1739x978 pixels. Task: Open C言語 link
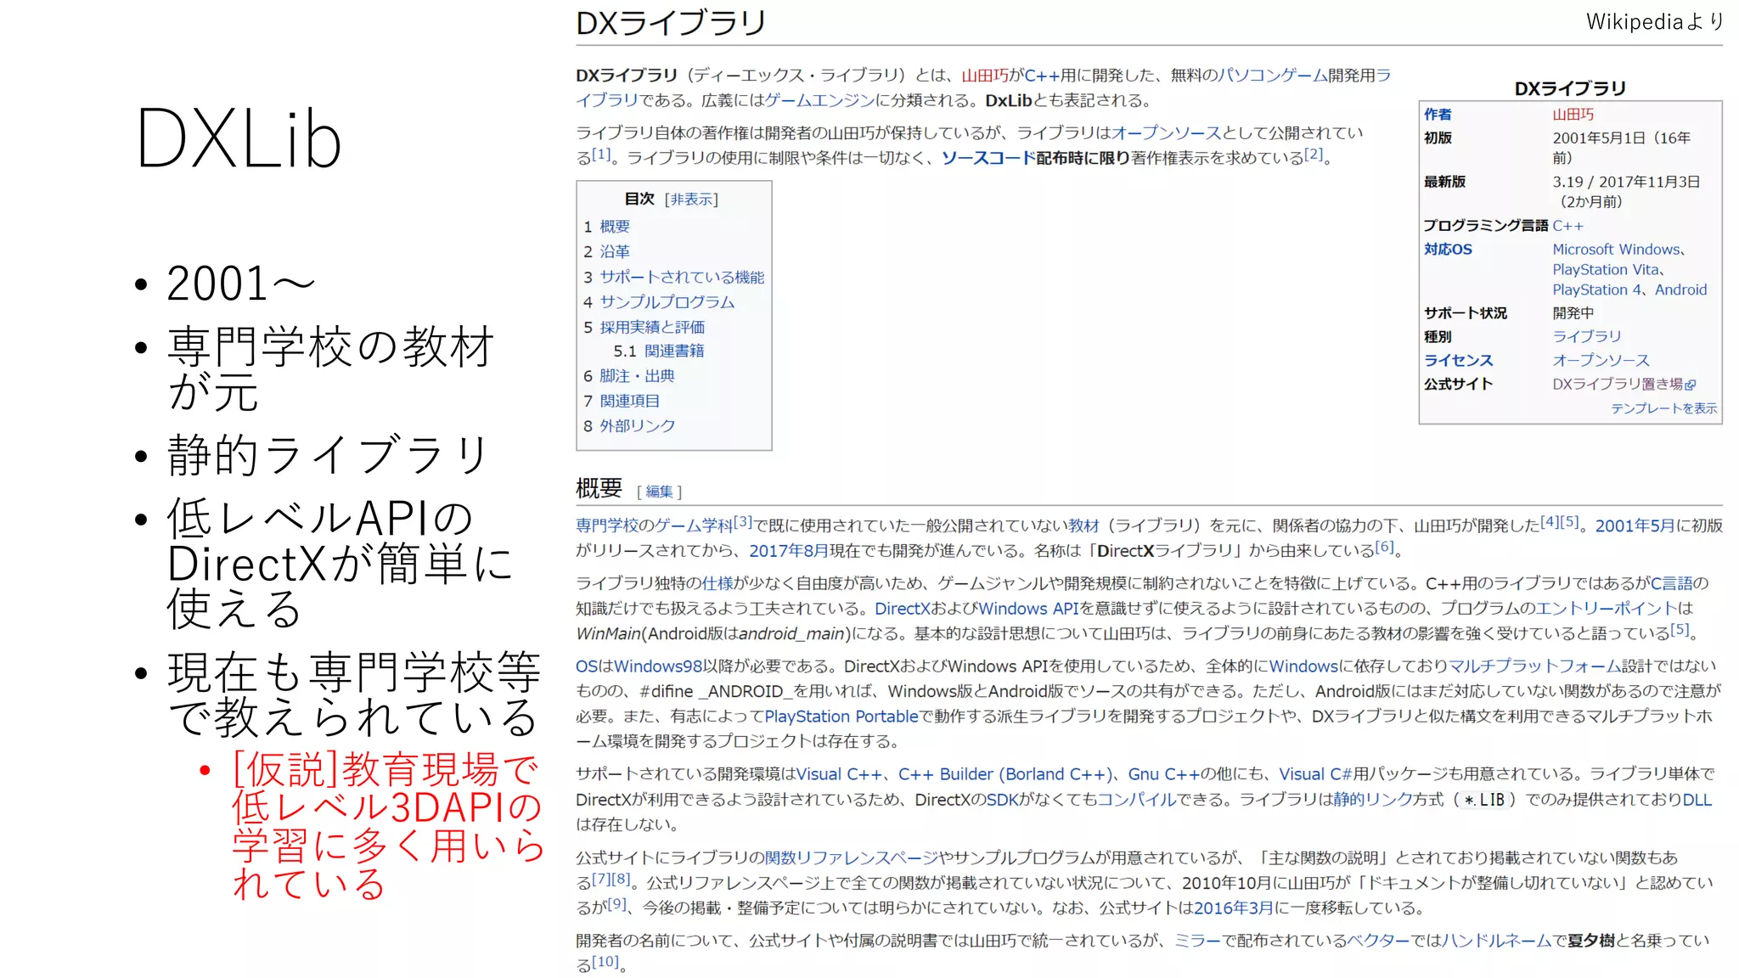(1671, 583)
